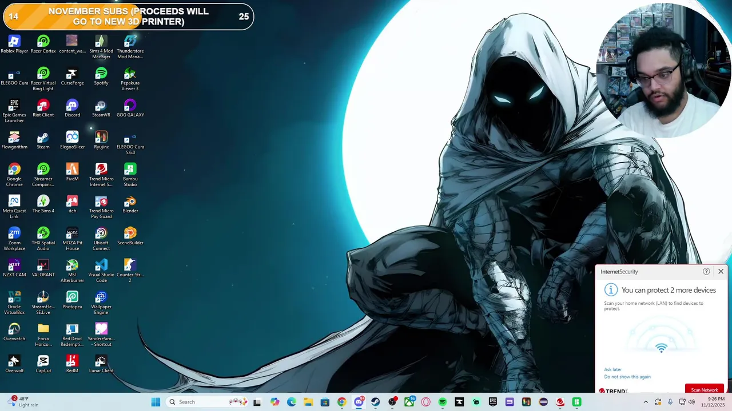Image resolution: width=732 pixels, height=411 pixels.
Task: Open the Ryujinx emulator shortcut
Action: (101, 140)
